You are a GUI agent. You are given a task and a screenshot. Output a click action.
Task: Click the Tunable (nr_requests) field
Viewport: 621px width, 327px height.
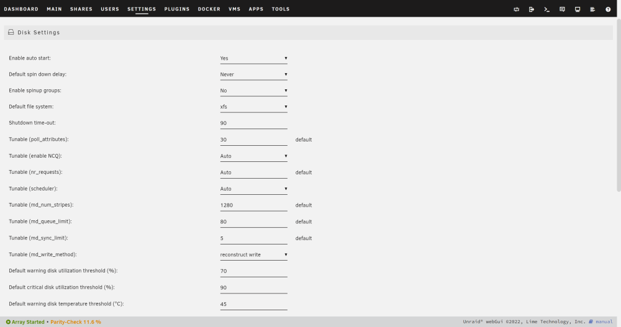[253, 172]
